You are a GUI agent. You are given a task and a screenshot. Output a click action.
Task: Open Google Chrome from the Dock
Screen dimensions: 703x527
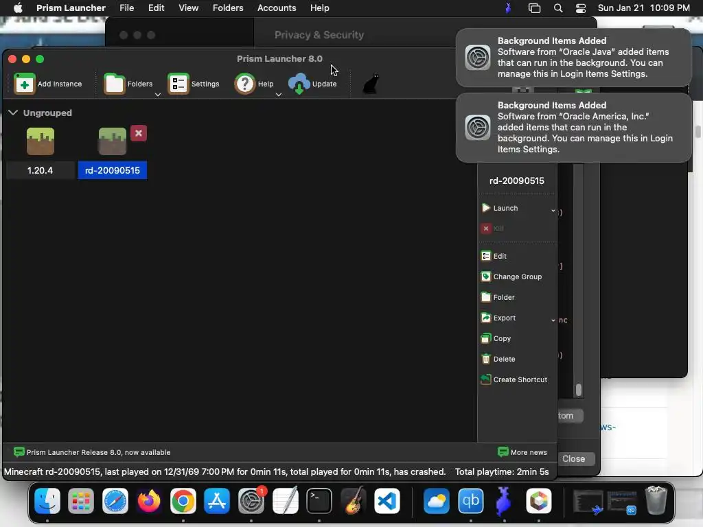[183, 500]
